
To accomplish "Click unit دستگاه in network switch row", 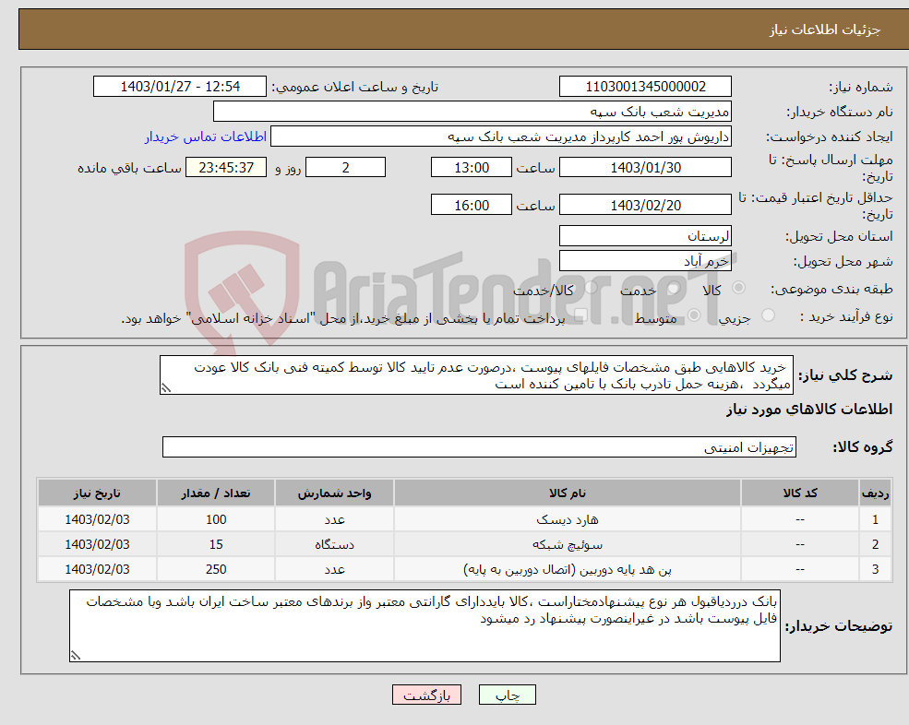I will 334,545.
